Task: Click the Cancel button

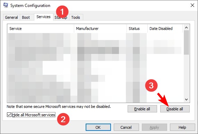Action: tap(126, 127)
